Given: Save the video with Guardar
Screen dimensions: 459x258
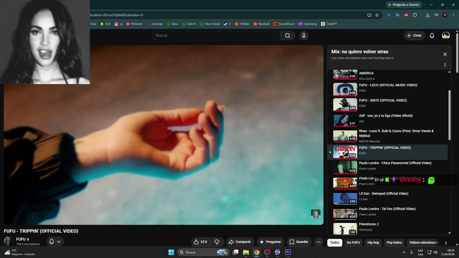Looking at the screenshot, I should pos(299,242).
